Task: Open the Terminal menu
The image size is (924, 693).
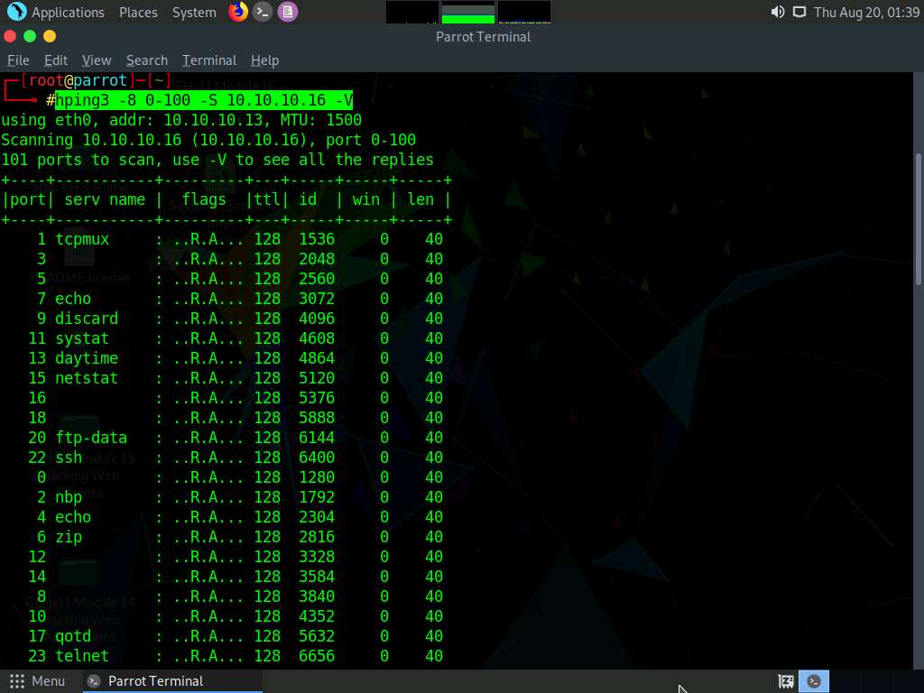Action: point(209,60)
